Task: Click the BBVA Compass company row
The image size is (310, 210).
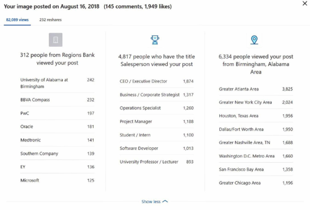Action: (58, 100)
